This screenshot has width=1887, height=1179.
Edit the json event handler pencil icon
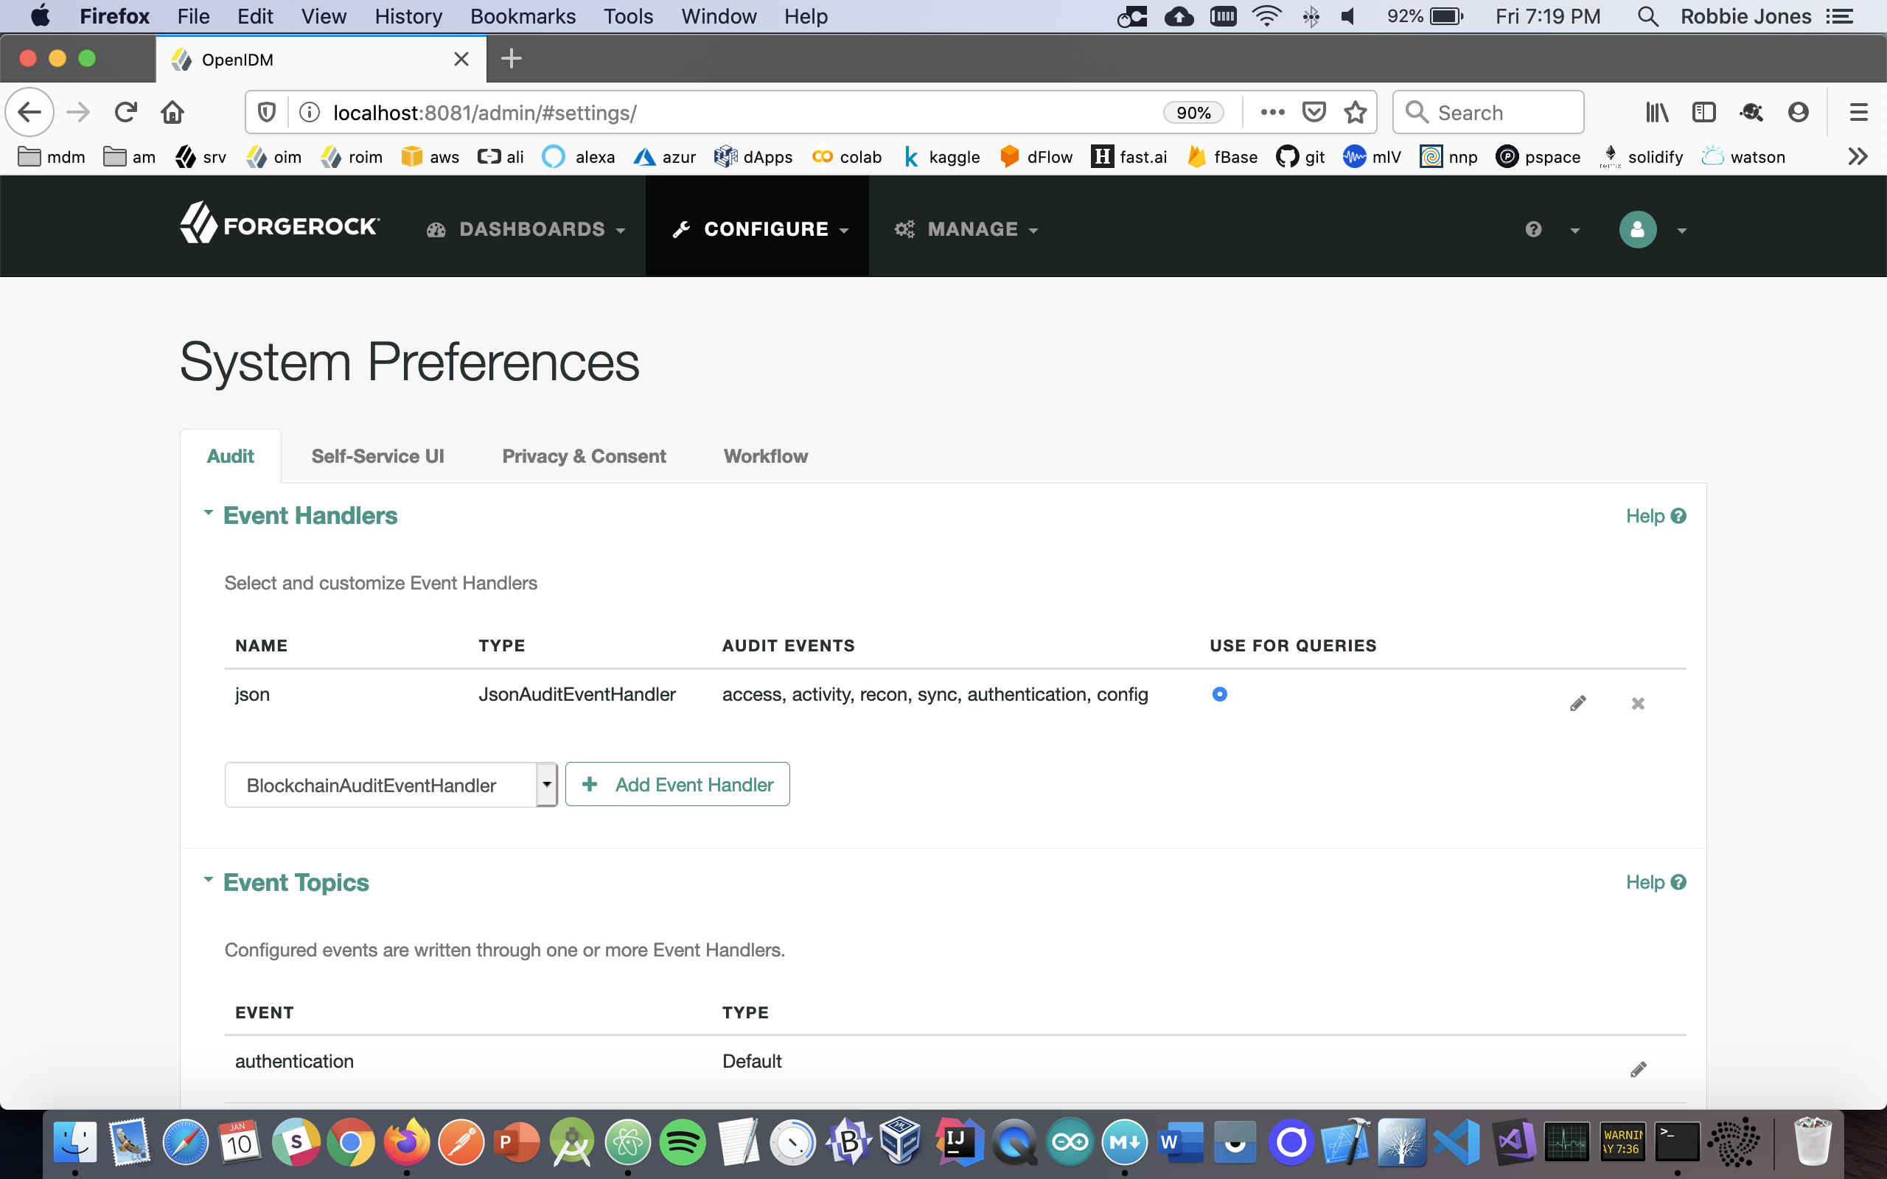click(x=1577, y=703)
